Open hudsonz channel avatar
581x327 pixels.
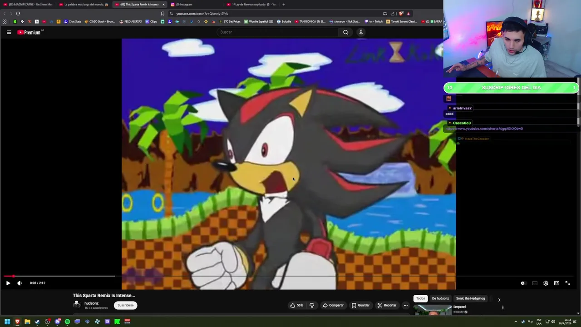77,305
